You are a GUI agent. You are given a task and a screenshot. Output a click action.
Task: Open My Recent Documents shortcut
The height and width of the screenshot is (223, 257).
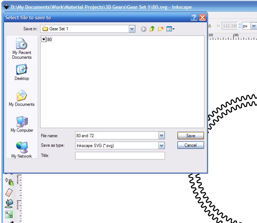[22, 49]
